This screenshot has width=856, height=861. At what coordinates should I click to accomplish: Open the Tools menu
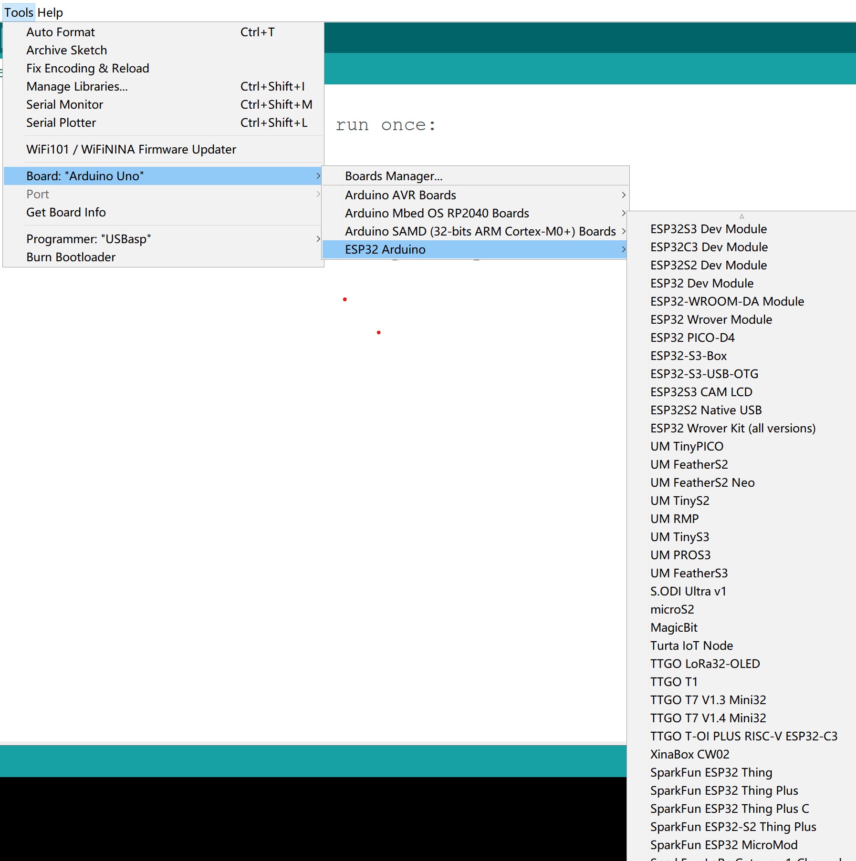(19, 12)
